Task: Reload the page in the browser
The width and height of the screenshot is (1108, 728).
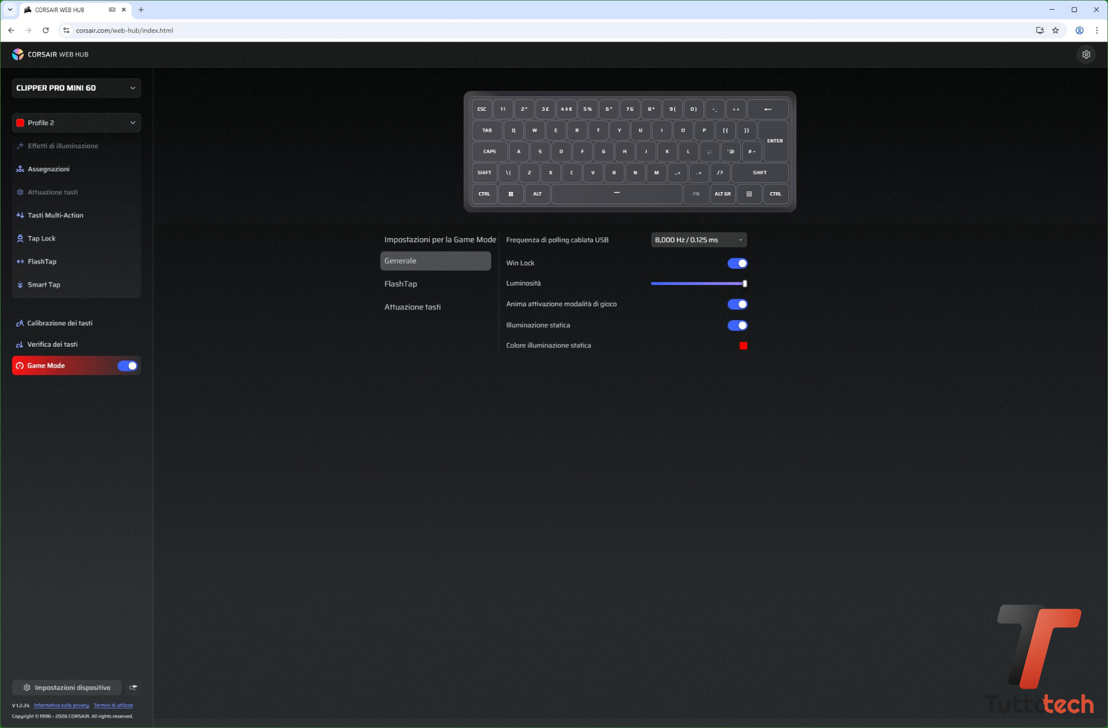Action: (x=46, y=31)
